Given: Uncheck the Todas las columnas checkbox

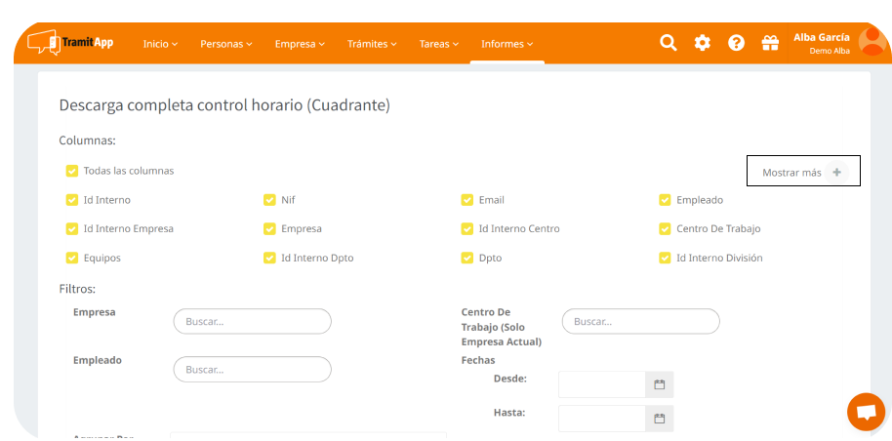Looking at the screenshot, I should click(72, 171).
